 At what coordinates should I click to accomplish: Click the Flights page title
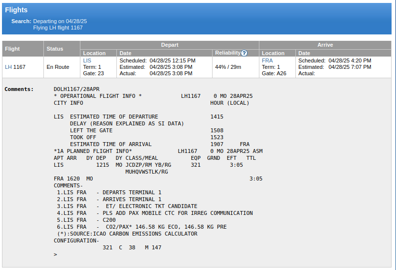click(16, 10)
